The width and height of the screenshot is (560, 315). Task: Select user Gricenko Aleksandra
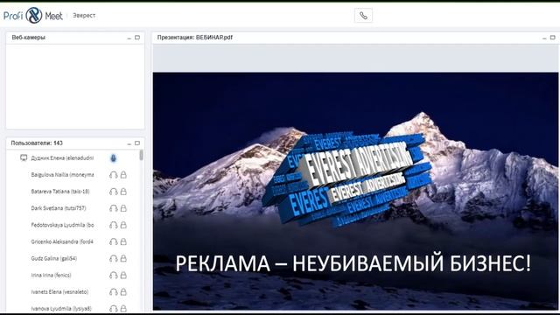pyautogui.click(x=62, y=241)
